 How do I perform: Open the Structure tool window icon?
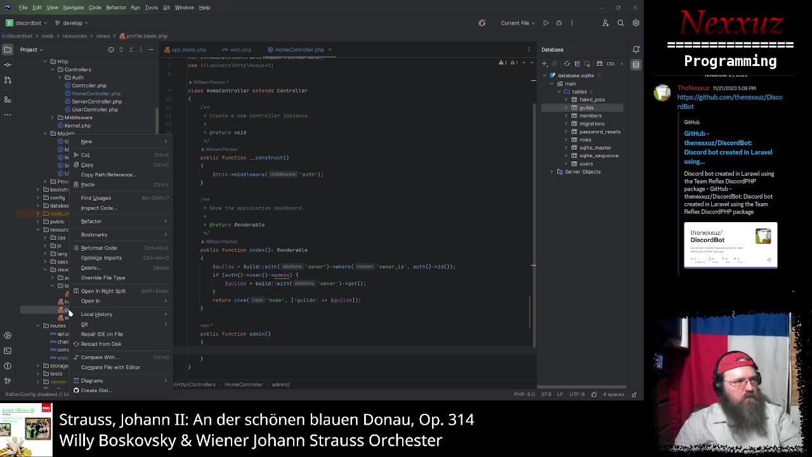8,100
